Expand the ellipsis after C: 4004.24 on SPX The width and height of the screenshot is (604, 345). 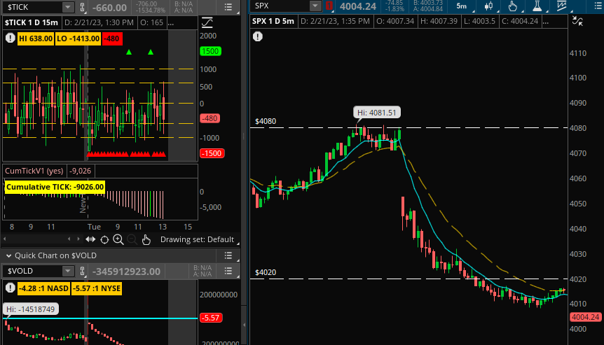click(x=545, y=22)
